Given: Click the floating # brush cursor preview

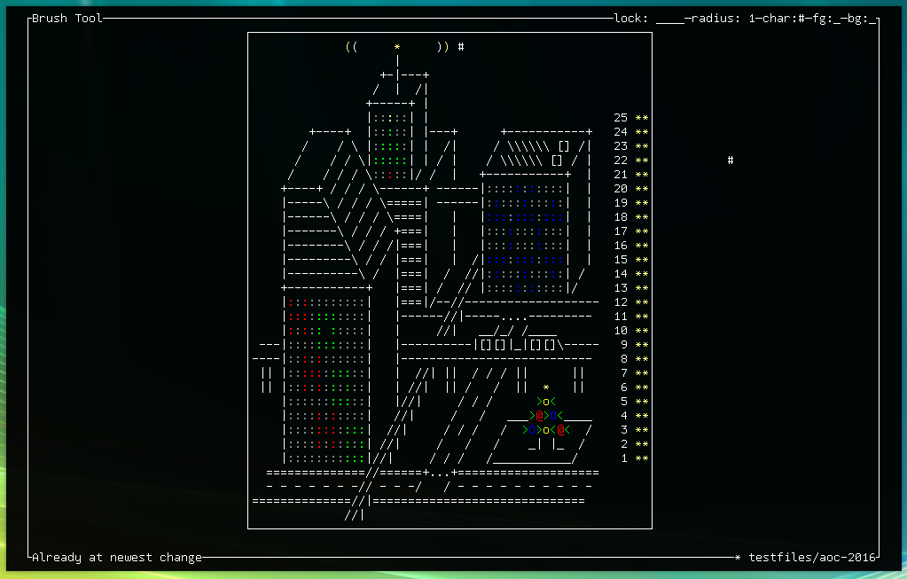Looking at the screenshot, I should coord(730,160).
